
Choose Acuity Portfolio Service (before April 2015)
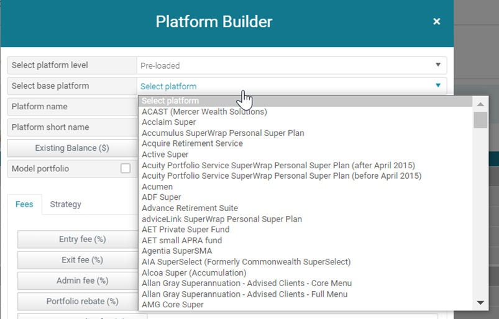click(x=306, y=176)
